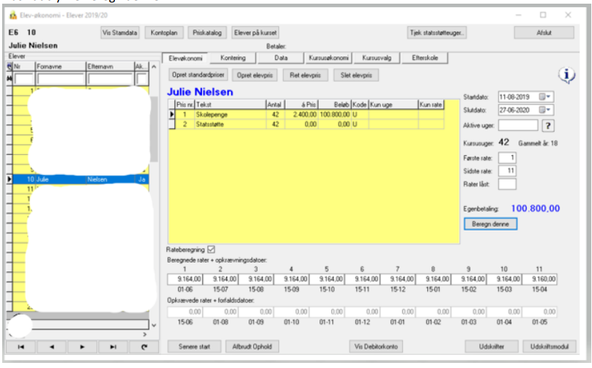Click the horizontal scroll right arrow

click(x=144, y=334)
